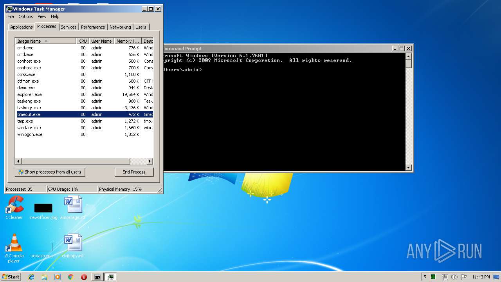Open the network tray icon
Screen dimensions: 501x282
(445, 277)
